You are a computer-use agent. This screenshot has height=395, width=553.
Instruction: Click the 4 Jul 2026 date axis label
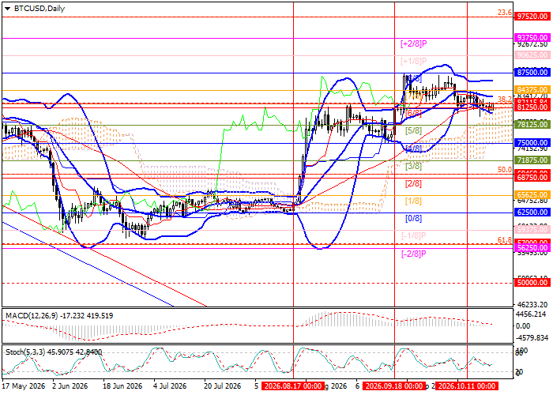[171, 386]
